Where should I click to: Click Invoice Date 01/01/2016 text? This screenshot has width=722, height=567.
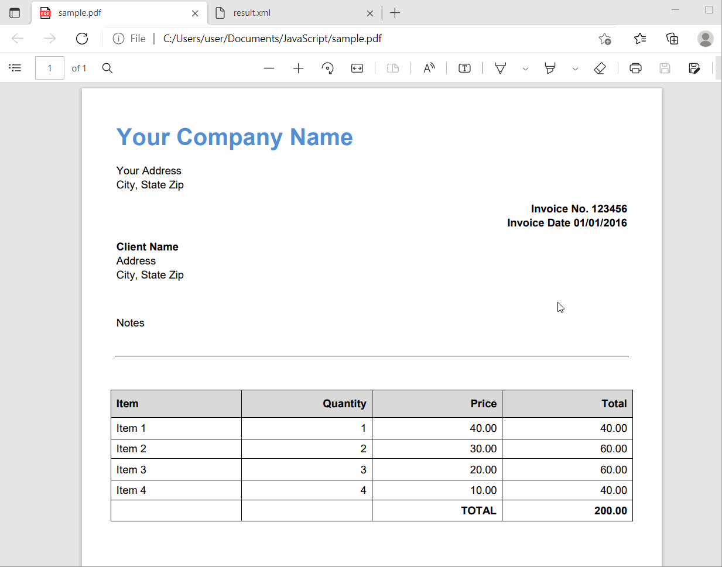567,223
